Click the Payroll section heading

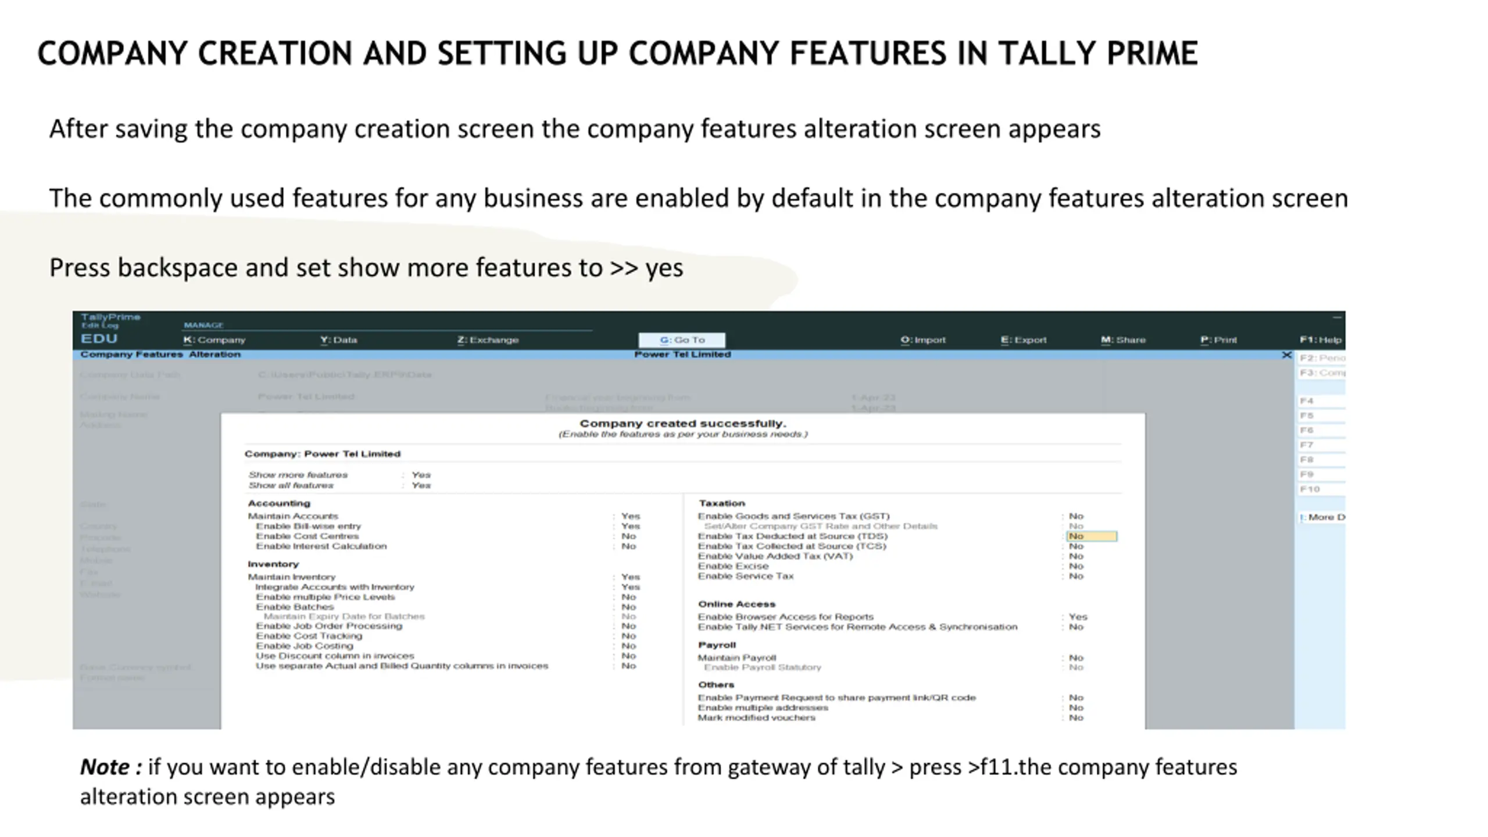tap(717, 645)
